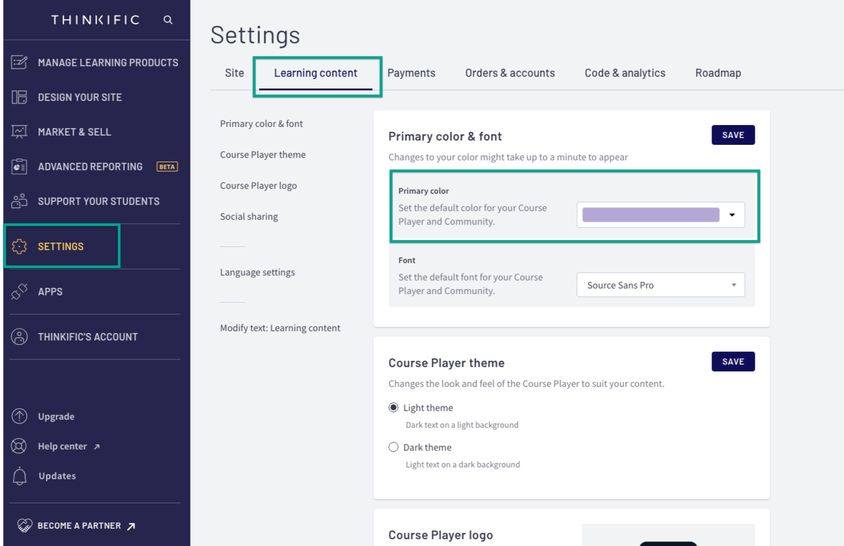Open Language settings in side navigation
The image size is (844, 546).
pos(257,272)
